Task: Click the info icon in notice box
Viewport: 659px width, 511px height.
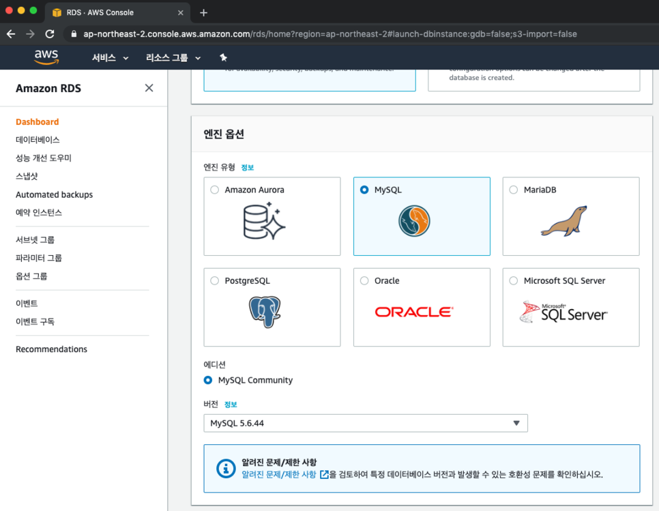Action: click(226, 468)
